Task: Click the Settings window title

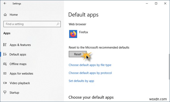Action: [x=17, y=4]
